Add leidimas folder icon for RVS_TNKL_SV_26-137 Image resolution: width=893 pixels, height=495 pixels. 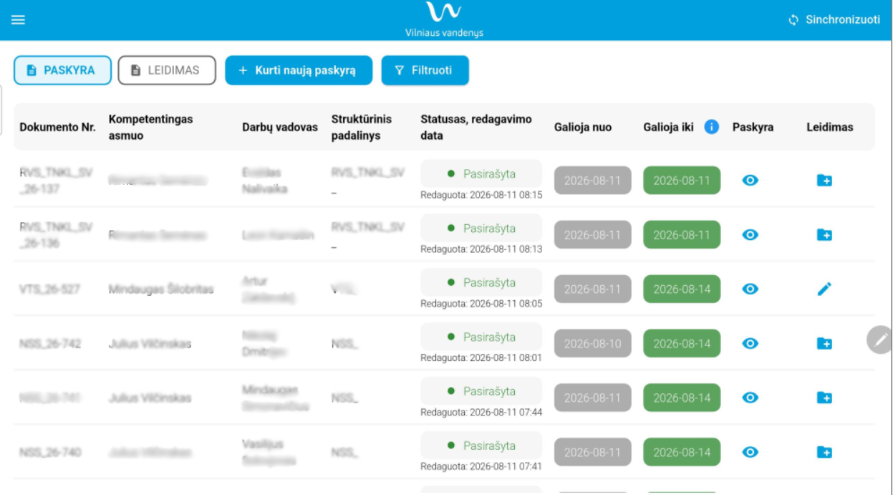pyautogui.click(x=824, y=181)
